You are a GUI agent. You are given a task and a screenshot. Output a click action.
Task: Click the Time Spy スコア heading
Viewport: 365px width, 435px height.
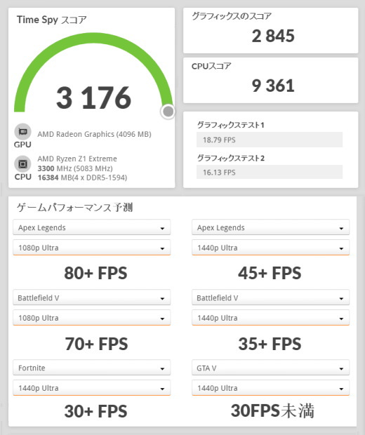pos(52,20)
